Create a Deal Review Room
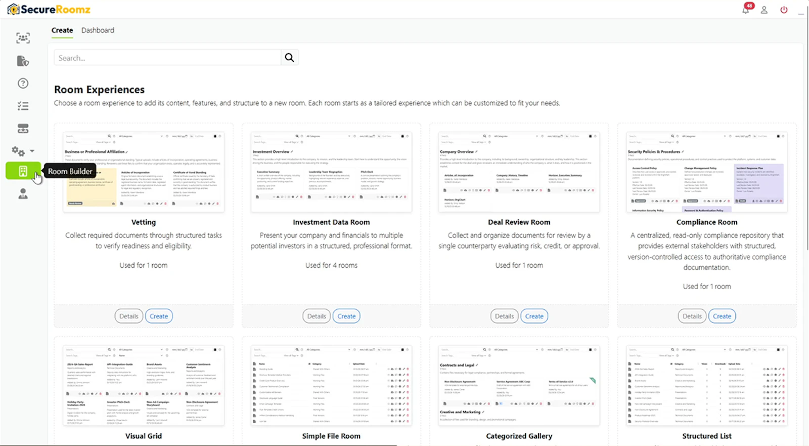 [x=534, y=316]
